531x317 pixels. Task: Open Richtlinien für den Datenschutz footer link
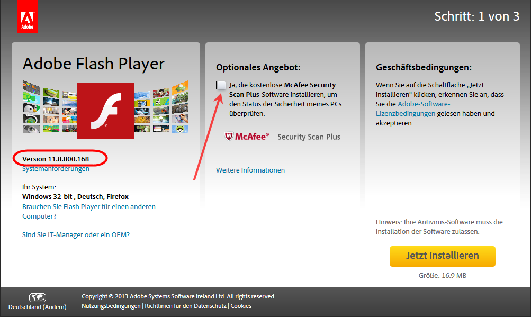coord(186,306)
